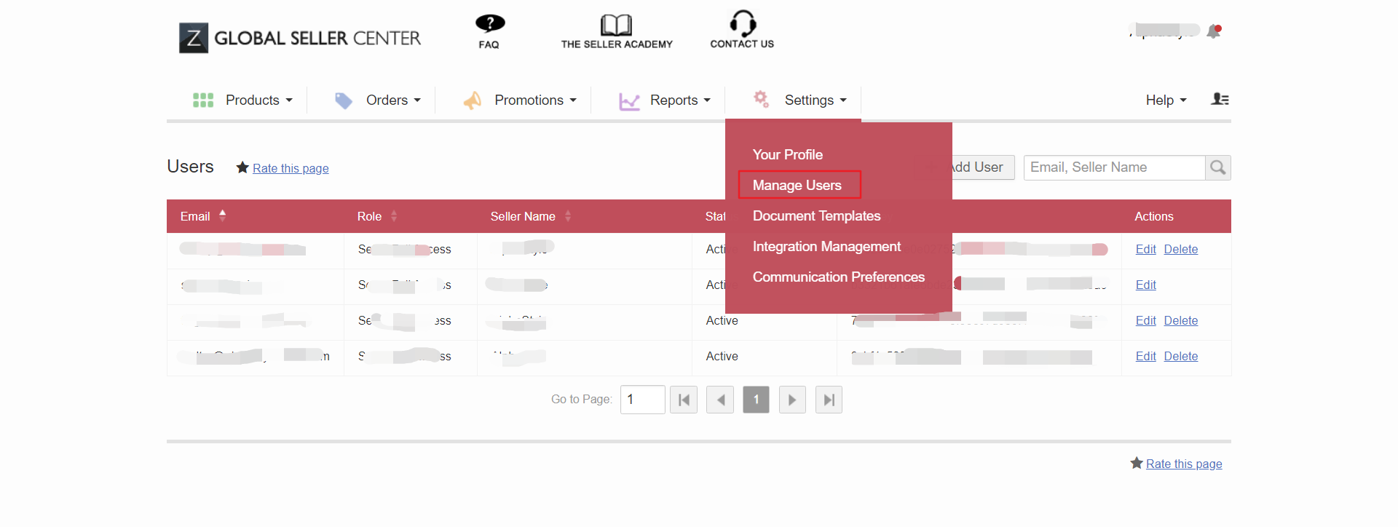Open Integration Management menu item

[x=826, y=246]
